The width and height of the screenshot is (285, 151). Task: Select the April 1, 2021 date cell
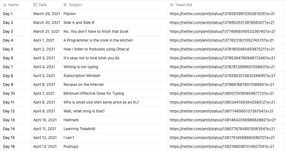click(44, 40)
